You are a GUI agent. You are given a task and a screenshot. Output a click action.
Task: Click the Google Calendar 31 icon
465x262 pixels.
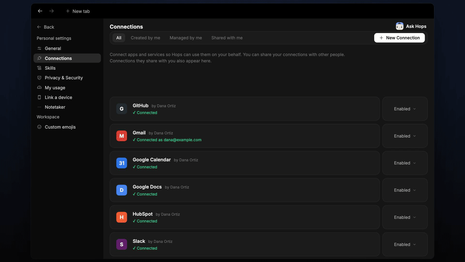(121, 163)
